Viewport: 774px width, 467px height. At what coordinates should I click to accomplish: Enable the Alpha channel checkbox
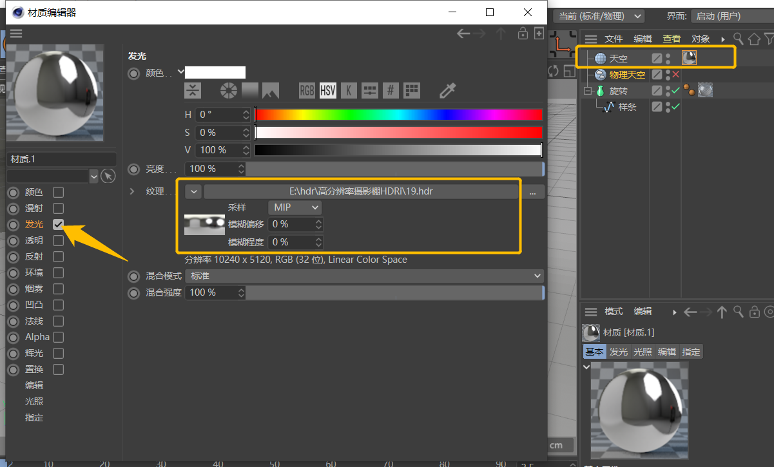click(58, 337)
